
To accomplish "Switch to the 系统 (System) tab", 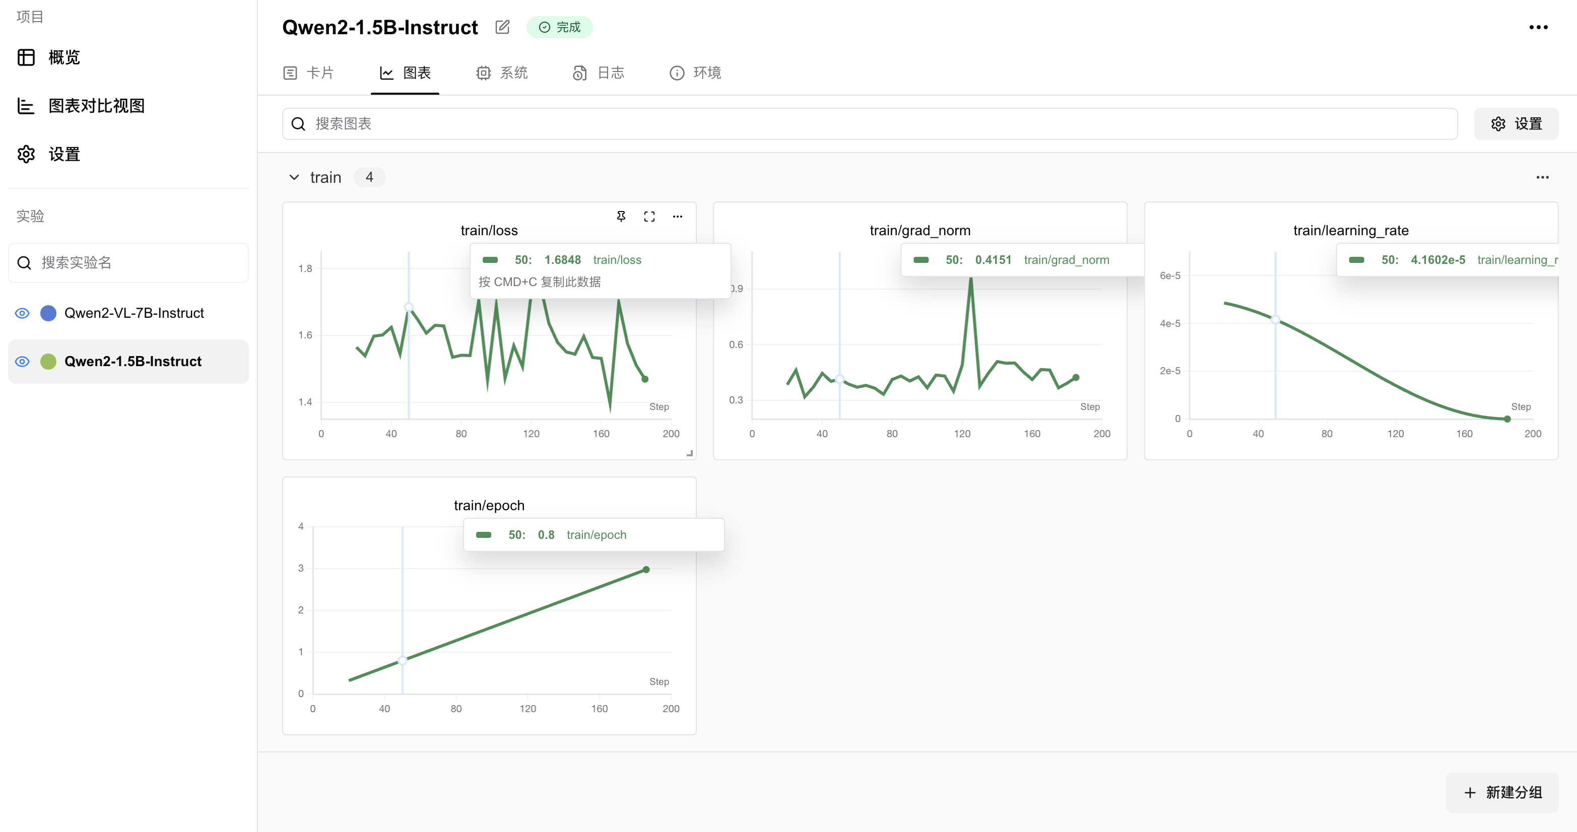I will pyautogui.click(x=502, y=73).
